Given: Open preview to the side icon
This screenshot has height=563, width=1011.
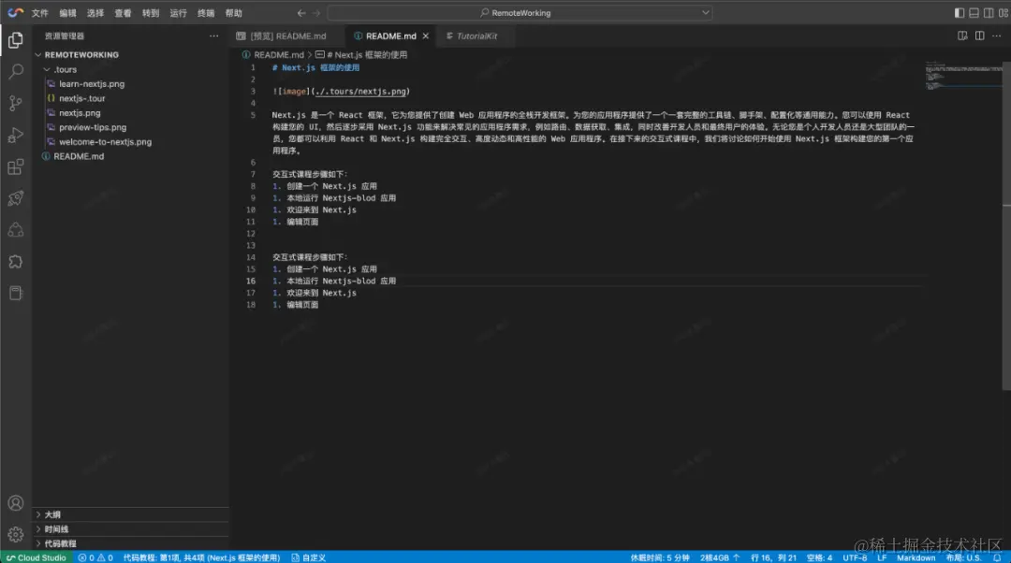Looking at the screenshot, I should coord(962,36).
